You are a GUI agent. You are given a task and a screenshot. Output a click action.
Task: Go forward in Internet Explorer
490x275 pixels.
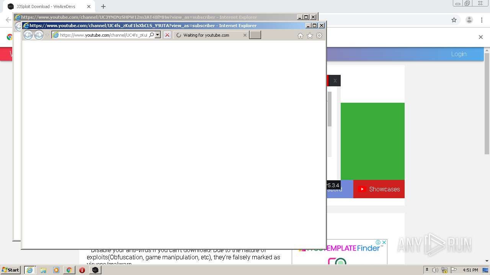39,35
